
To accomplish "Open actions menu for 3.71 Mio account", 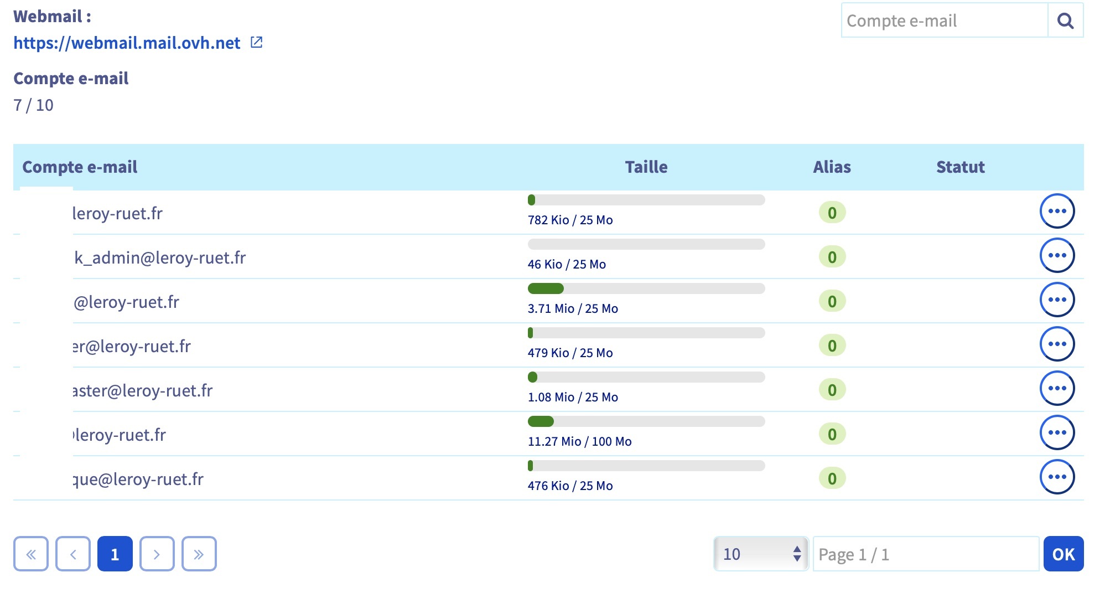I will pos(1057,300).
